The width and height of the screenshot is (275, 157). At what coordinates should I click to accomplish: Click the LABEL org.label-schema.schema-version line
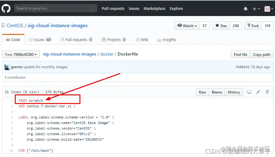pyautogui.click(x=66, y=117)
